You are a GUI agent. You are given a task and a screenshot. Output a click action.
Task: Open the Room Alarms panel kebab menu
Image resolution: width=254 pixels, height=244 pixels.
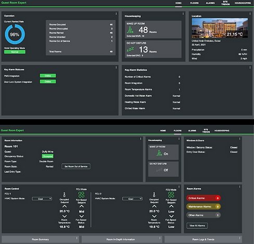[x=239, y=187]
